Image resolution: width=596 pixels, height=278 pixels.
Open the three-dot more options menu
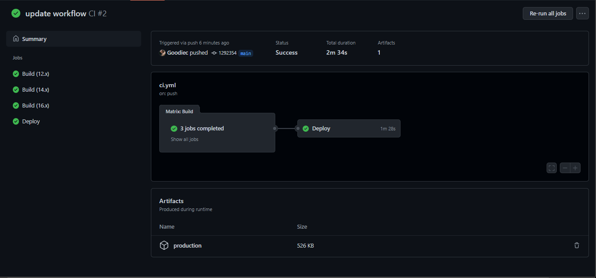[582, 13]
